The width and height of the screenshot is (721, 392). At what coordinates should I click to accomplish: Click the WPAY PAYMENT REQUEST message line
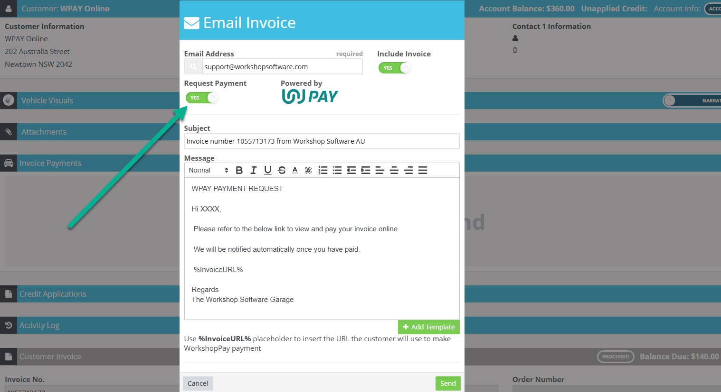[x=237, y=189]
